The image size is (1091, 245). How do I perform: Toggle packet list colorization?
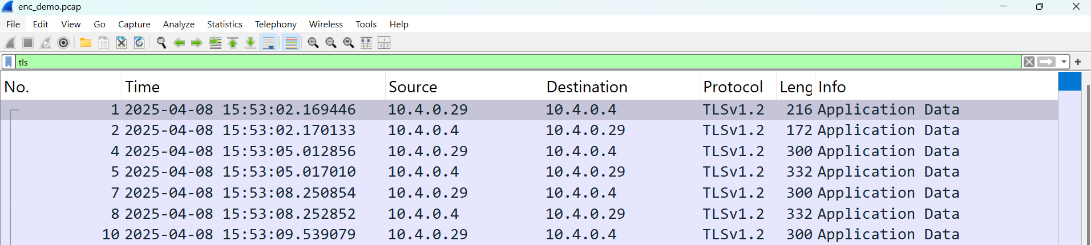(x=291, y=43)
